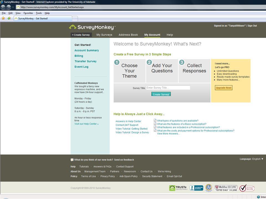This screenshot has height=199, width=266.
Task: Click step 3 Collect Responses tile
Action: tap(195, 71)
